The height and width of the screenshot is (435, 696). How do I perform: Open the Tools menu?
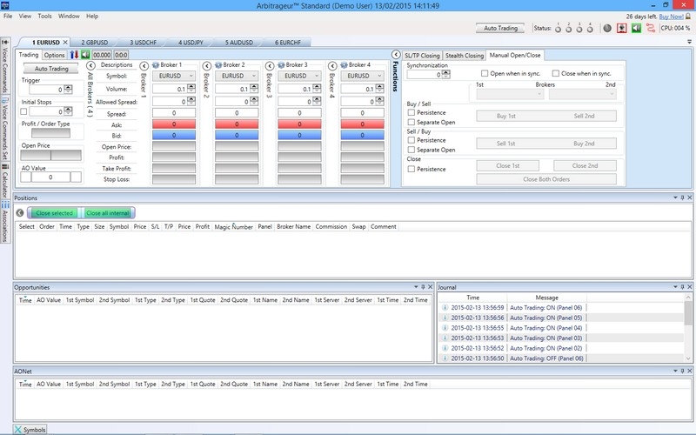click(x=44, y=16)
